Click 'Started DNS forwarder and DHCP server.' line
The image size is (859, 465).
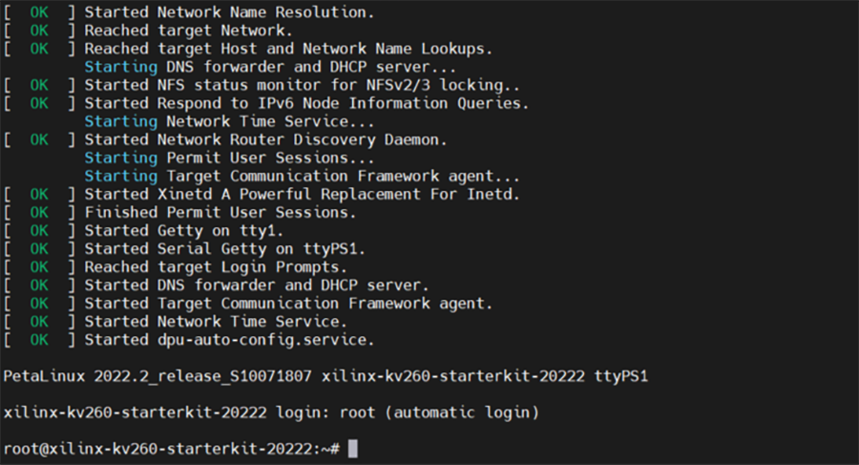217,285
